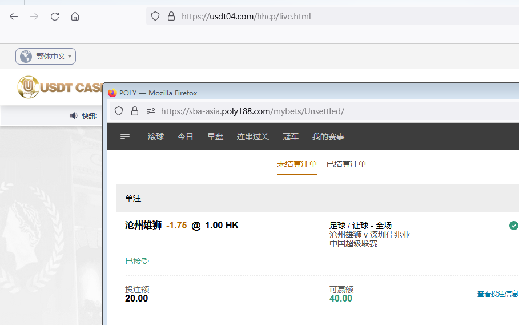Click the 可赢额 label

coord(341,290)
